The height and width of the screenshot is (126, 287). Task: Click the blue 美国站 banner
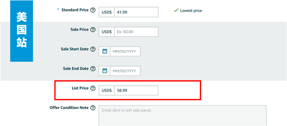coord(22,31)
